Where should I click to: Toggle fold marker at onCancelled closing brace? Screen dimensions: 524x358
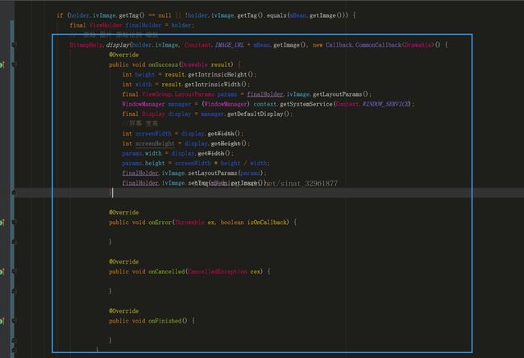point(14,291)
